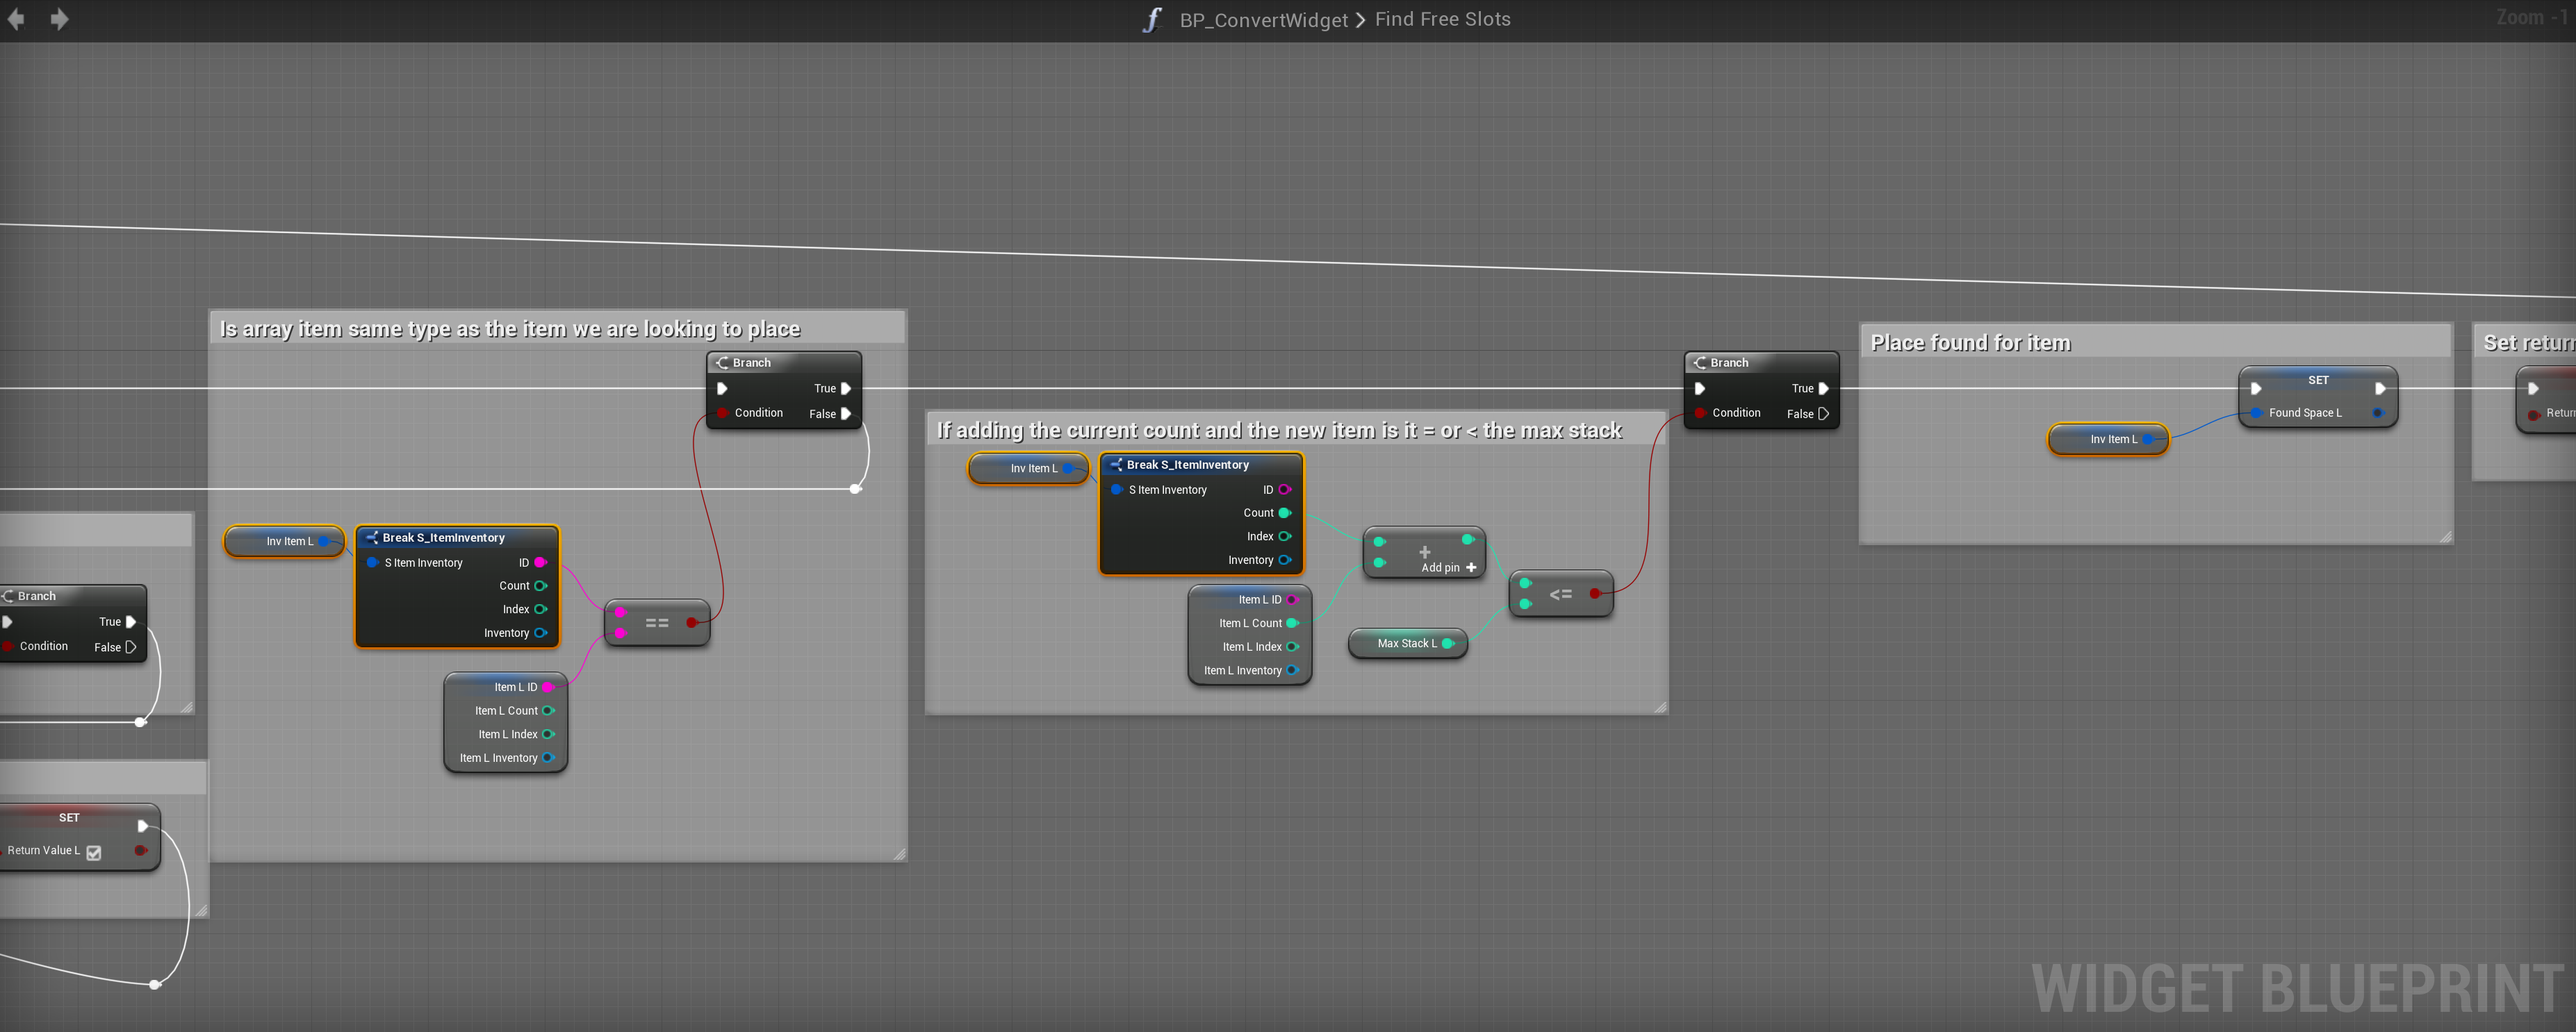Select 'Place found for item' comment header
This screenshot has width=2576, height=1032.
tap(1970, 342)
